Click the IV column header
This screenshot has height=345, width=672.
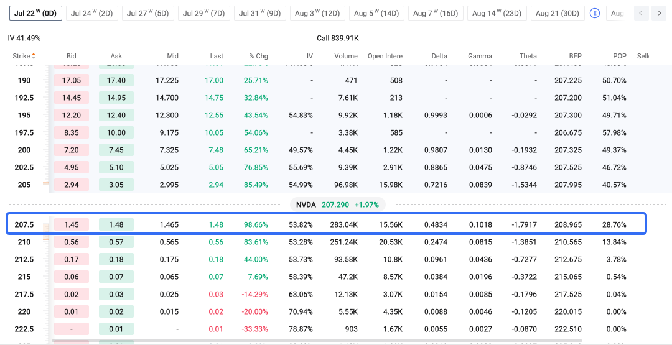[309, 56]
